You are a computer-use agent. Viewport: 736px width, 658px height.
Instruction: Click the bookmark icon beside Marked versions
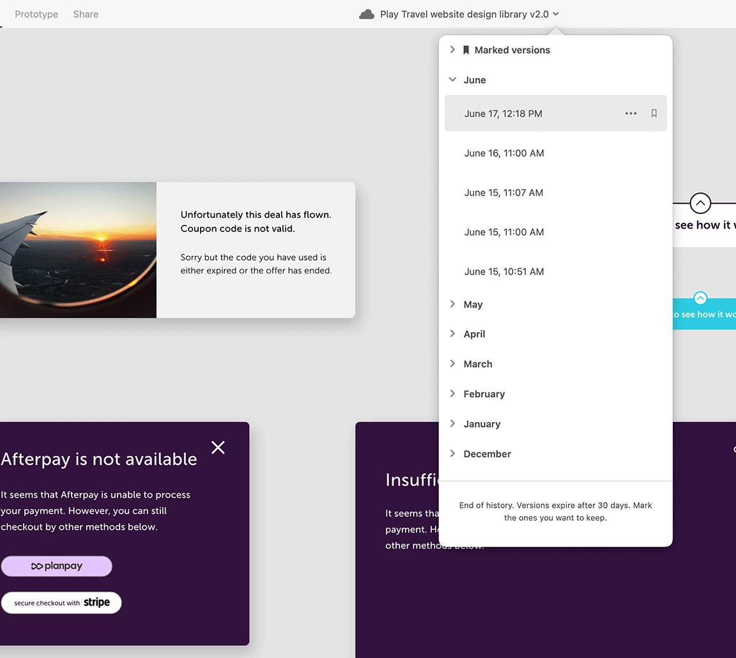coord(466,50)
